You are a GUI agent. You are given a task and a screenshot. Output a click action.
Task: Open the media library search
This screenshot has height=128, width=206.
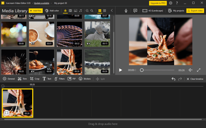click(x=92, y=11)
